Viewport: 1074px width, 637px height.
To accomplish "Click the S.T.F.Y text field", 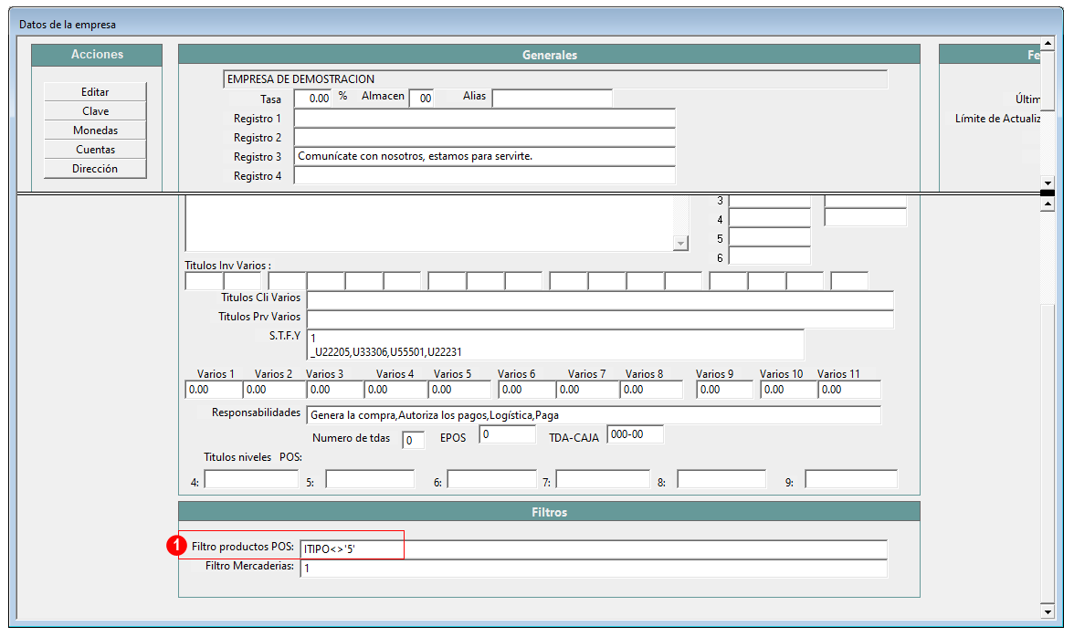I will (555, 345).
